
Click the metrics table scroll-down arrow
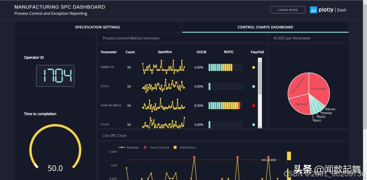pyautogui.click(x=260, y=126)
